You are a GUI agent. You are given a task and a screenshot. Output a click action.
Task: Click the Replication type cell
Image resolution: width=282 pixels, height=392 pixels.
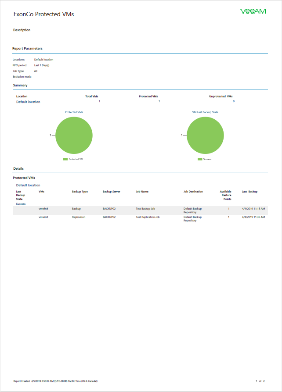[x=79, y=217]
